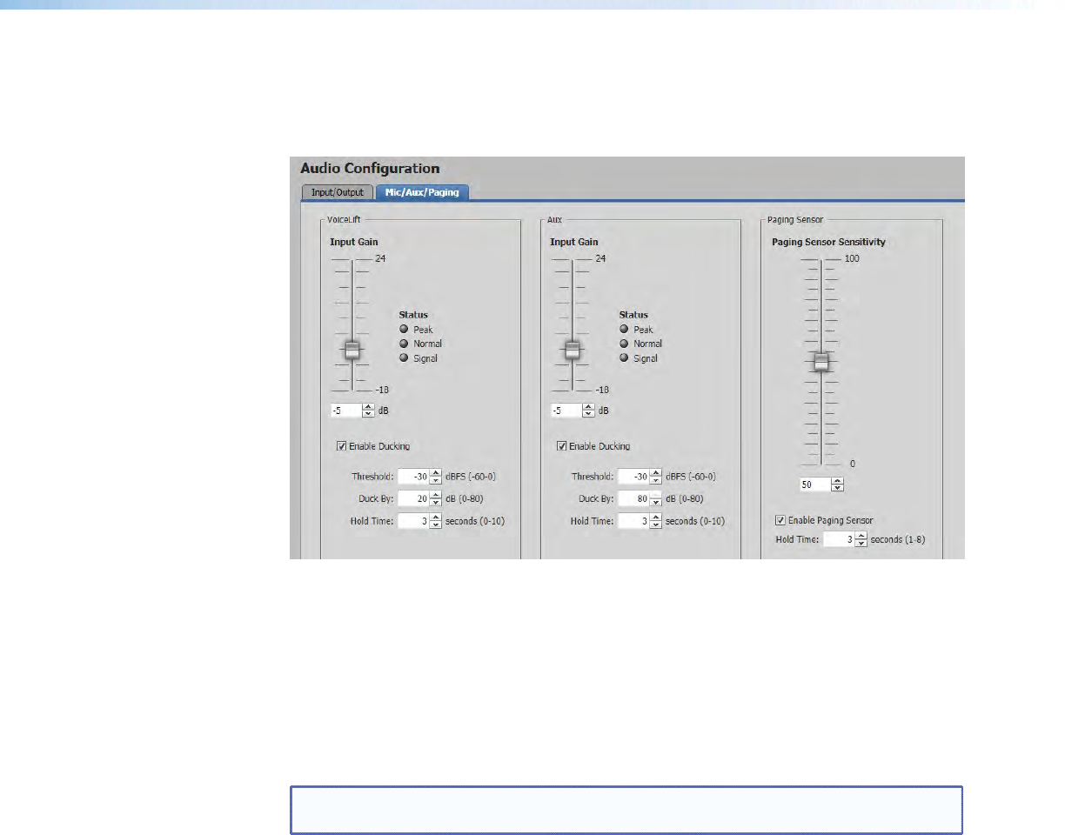Click the Audio Configuration heading
1065x835 pixels.
371,168
